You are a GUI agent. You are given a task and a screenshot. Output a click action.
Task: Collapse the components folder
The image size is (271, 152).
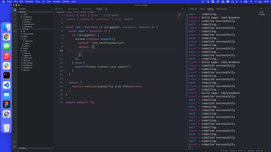(x=27, y=17)
